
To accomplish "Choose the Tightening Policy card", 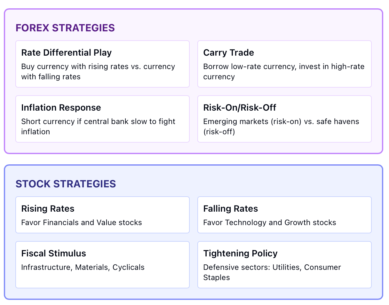I will [284, 265].
